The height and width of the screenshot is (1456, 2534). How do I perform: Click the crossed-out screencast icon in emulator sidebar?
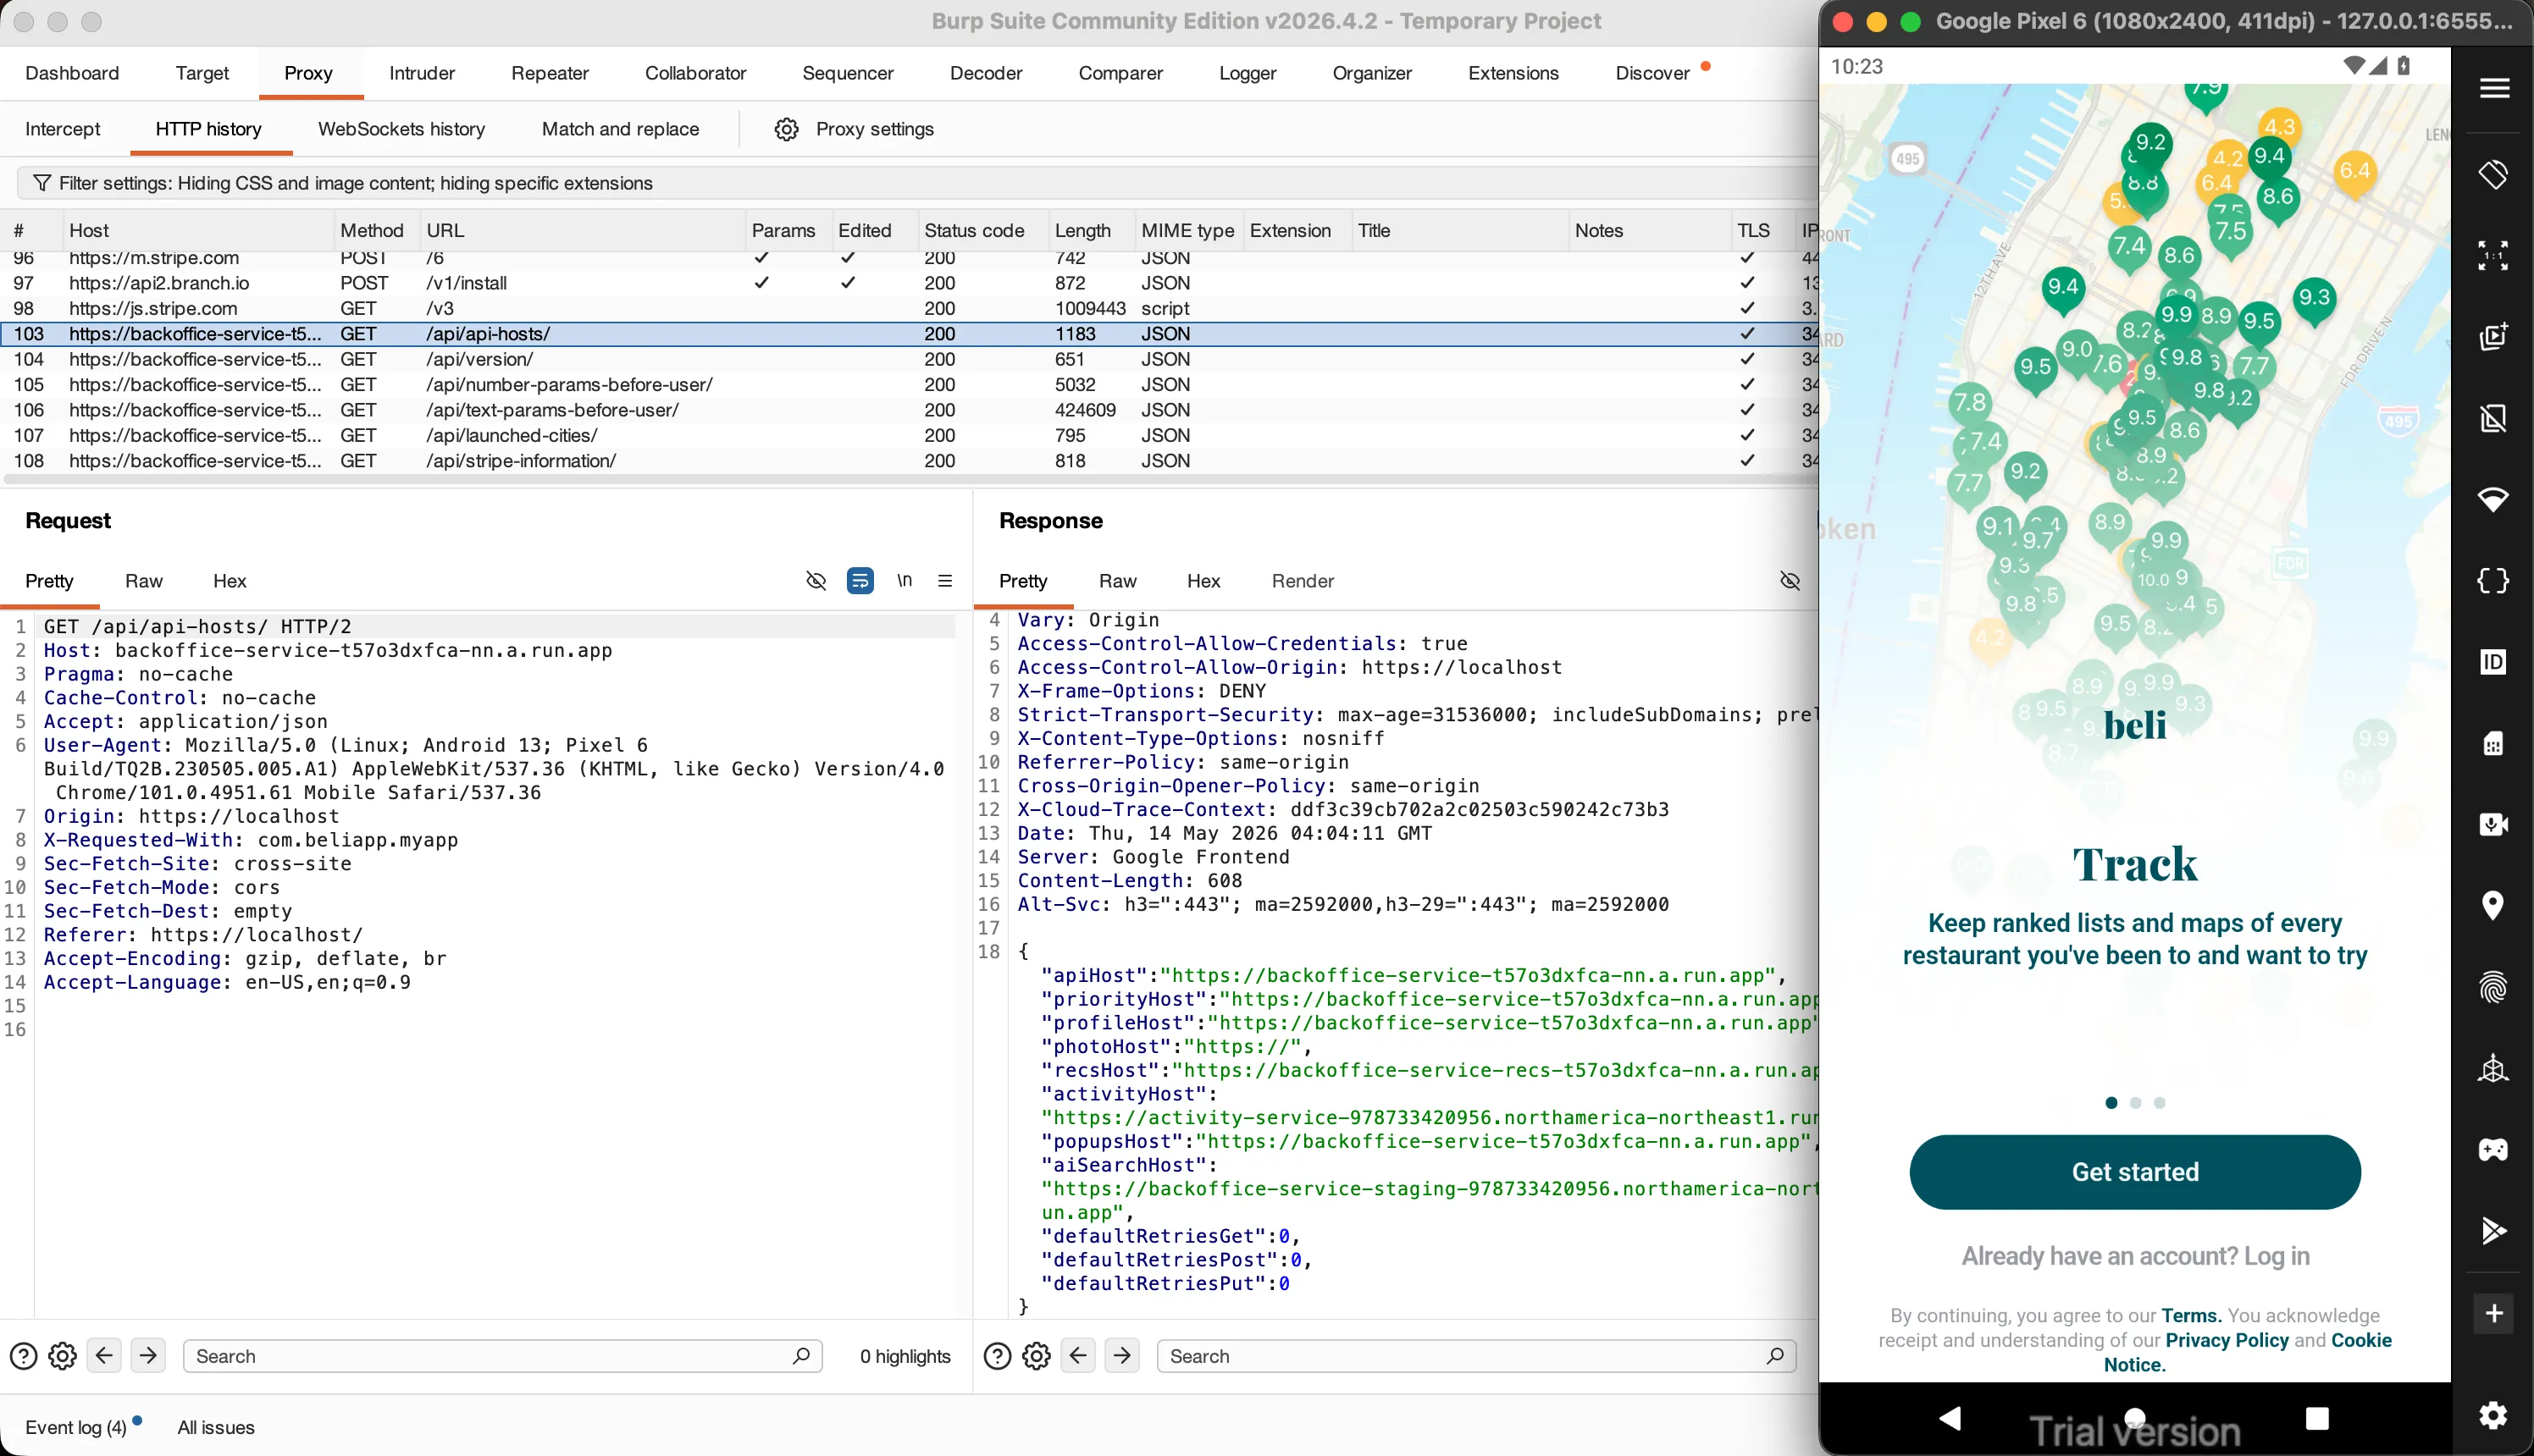[2494, 418]
